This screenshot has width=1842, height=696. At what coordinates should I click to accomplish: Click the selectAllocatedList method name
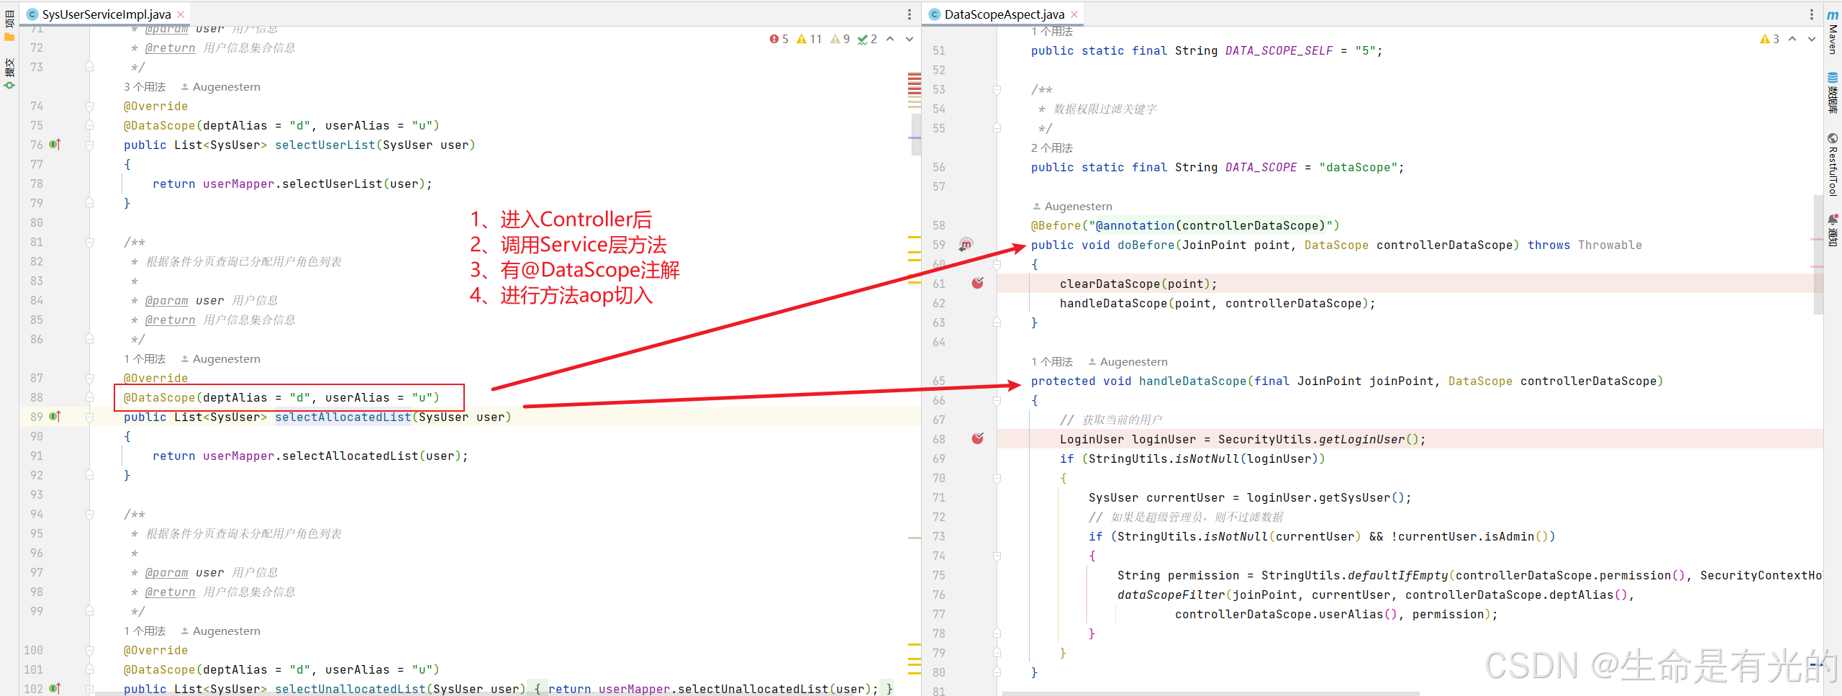[343, 417]
